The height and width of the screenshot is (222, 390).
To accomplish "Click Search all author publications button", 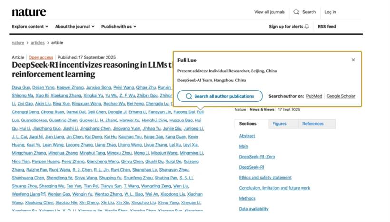I will (x=220, y=96).
